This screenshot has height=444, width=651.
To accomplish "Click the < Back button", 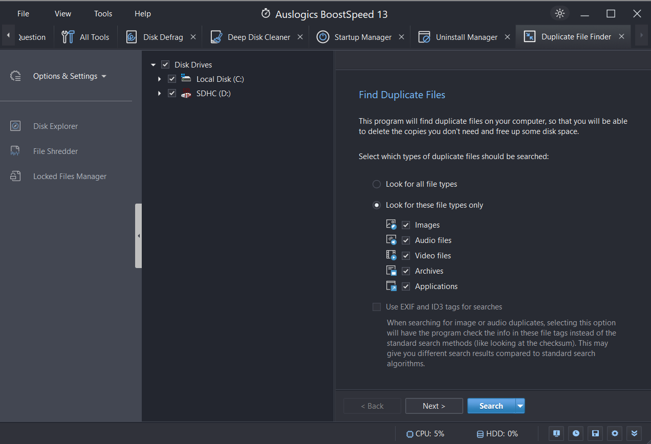I will [x=372, y=406].
